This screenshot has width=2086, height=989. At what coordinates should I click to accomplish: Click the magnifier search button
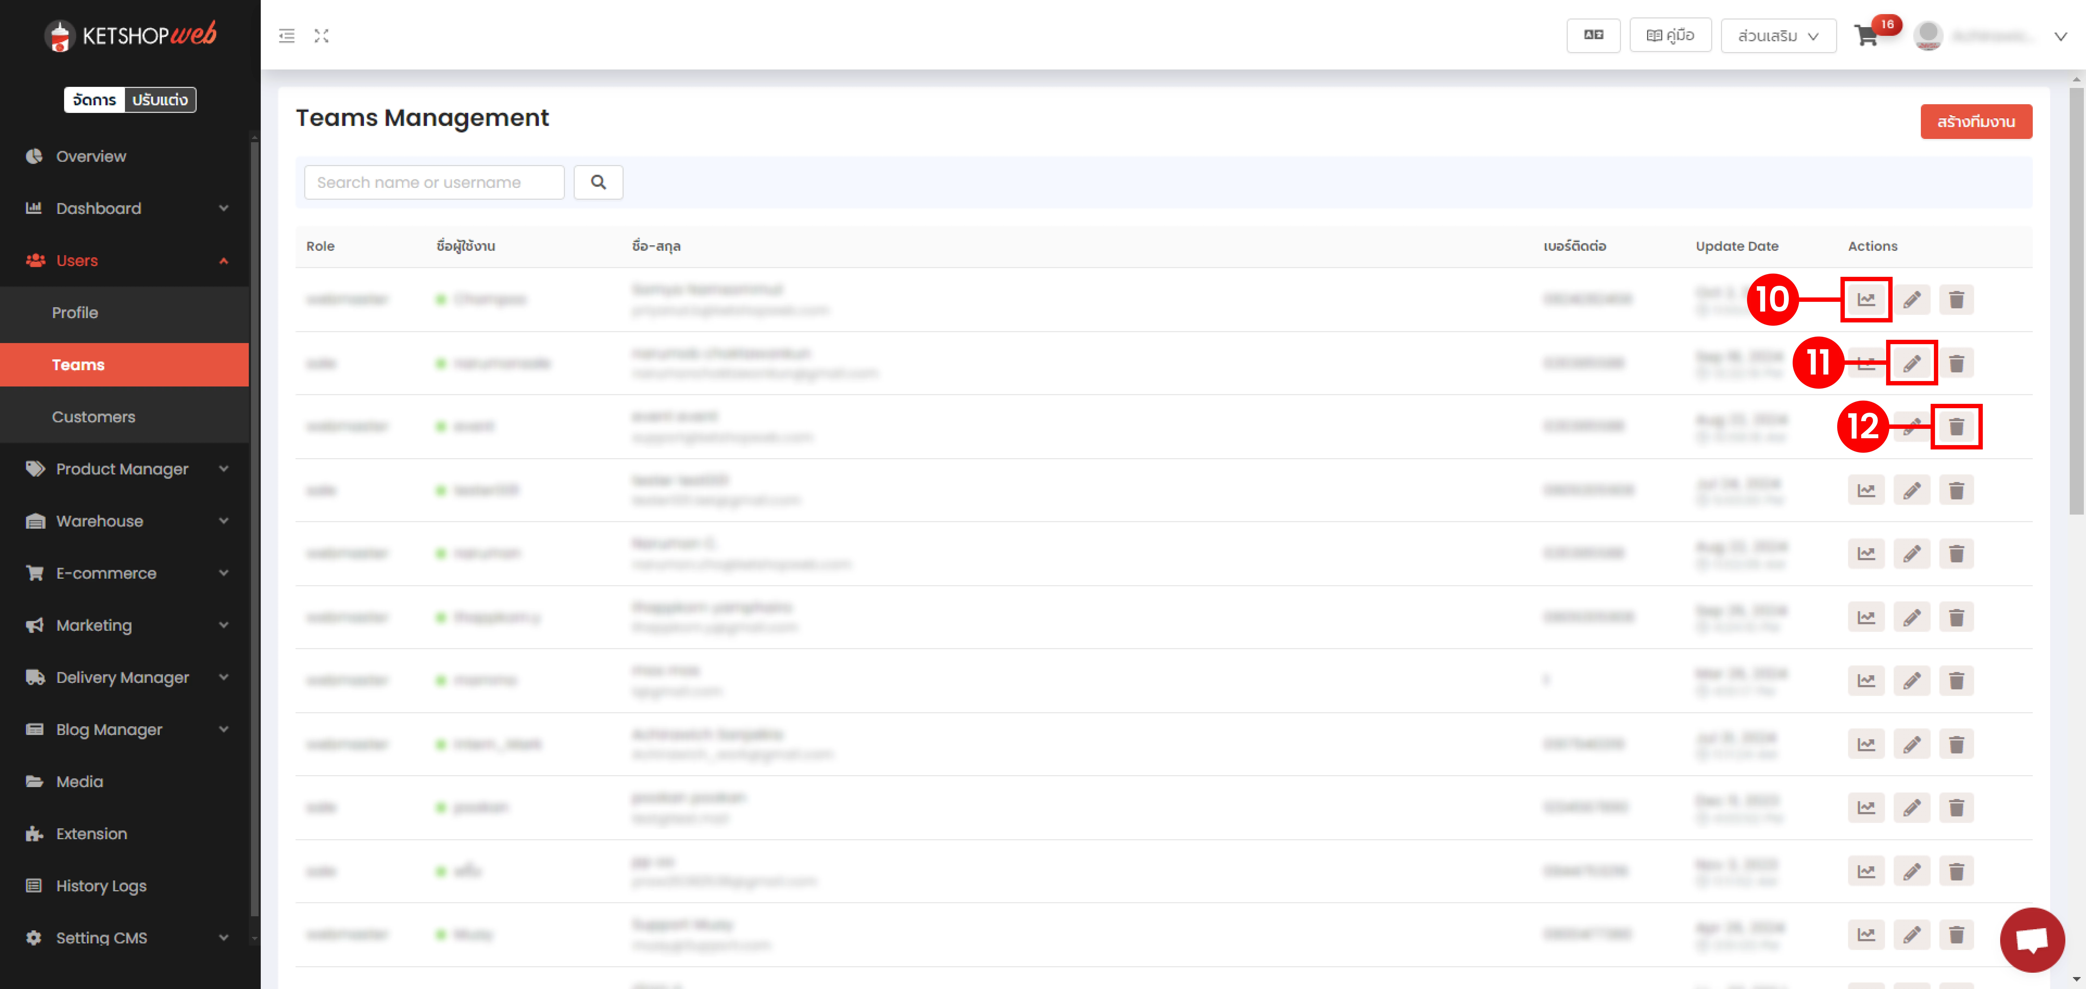(598, 182)
